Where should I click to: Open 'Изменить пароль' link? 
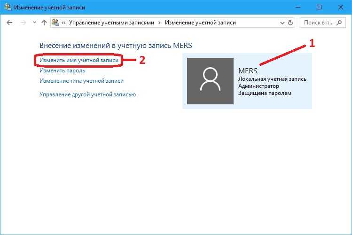pos(62,70)
